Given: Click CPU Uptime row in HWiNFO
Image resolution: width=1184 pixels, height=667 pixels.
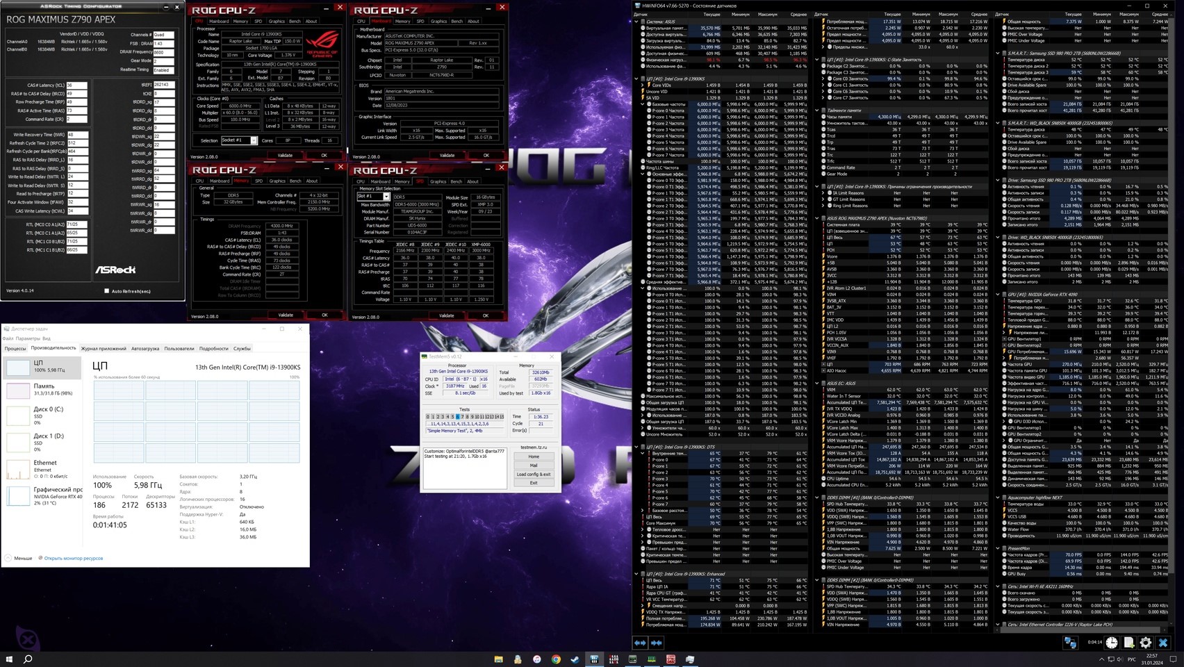Looking at the screenshot, I should (906, 479).
